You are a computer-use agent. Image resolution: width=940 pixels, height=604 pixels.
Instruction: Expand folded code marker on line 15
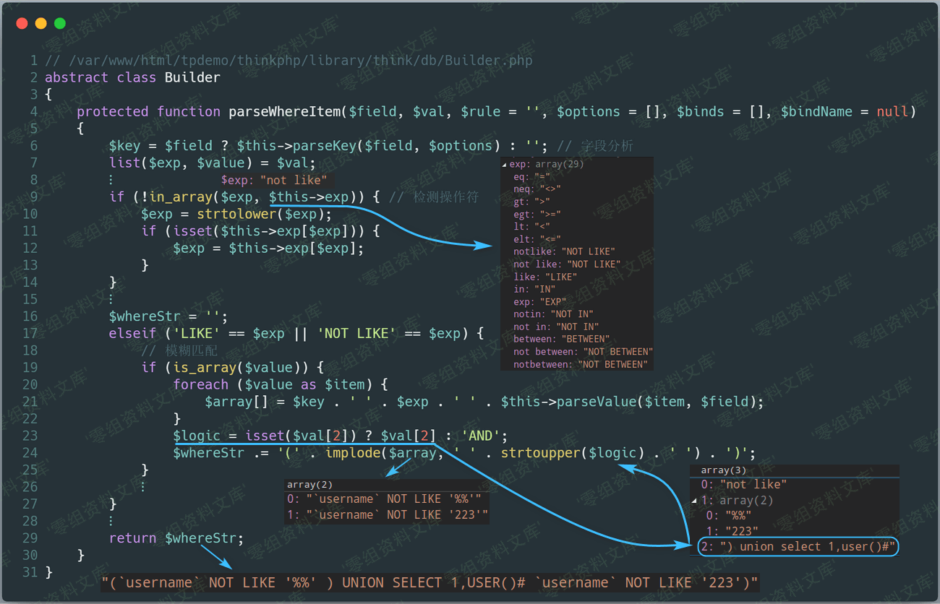tap(111, 299)
